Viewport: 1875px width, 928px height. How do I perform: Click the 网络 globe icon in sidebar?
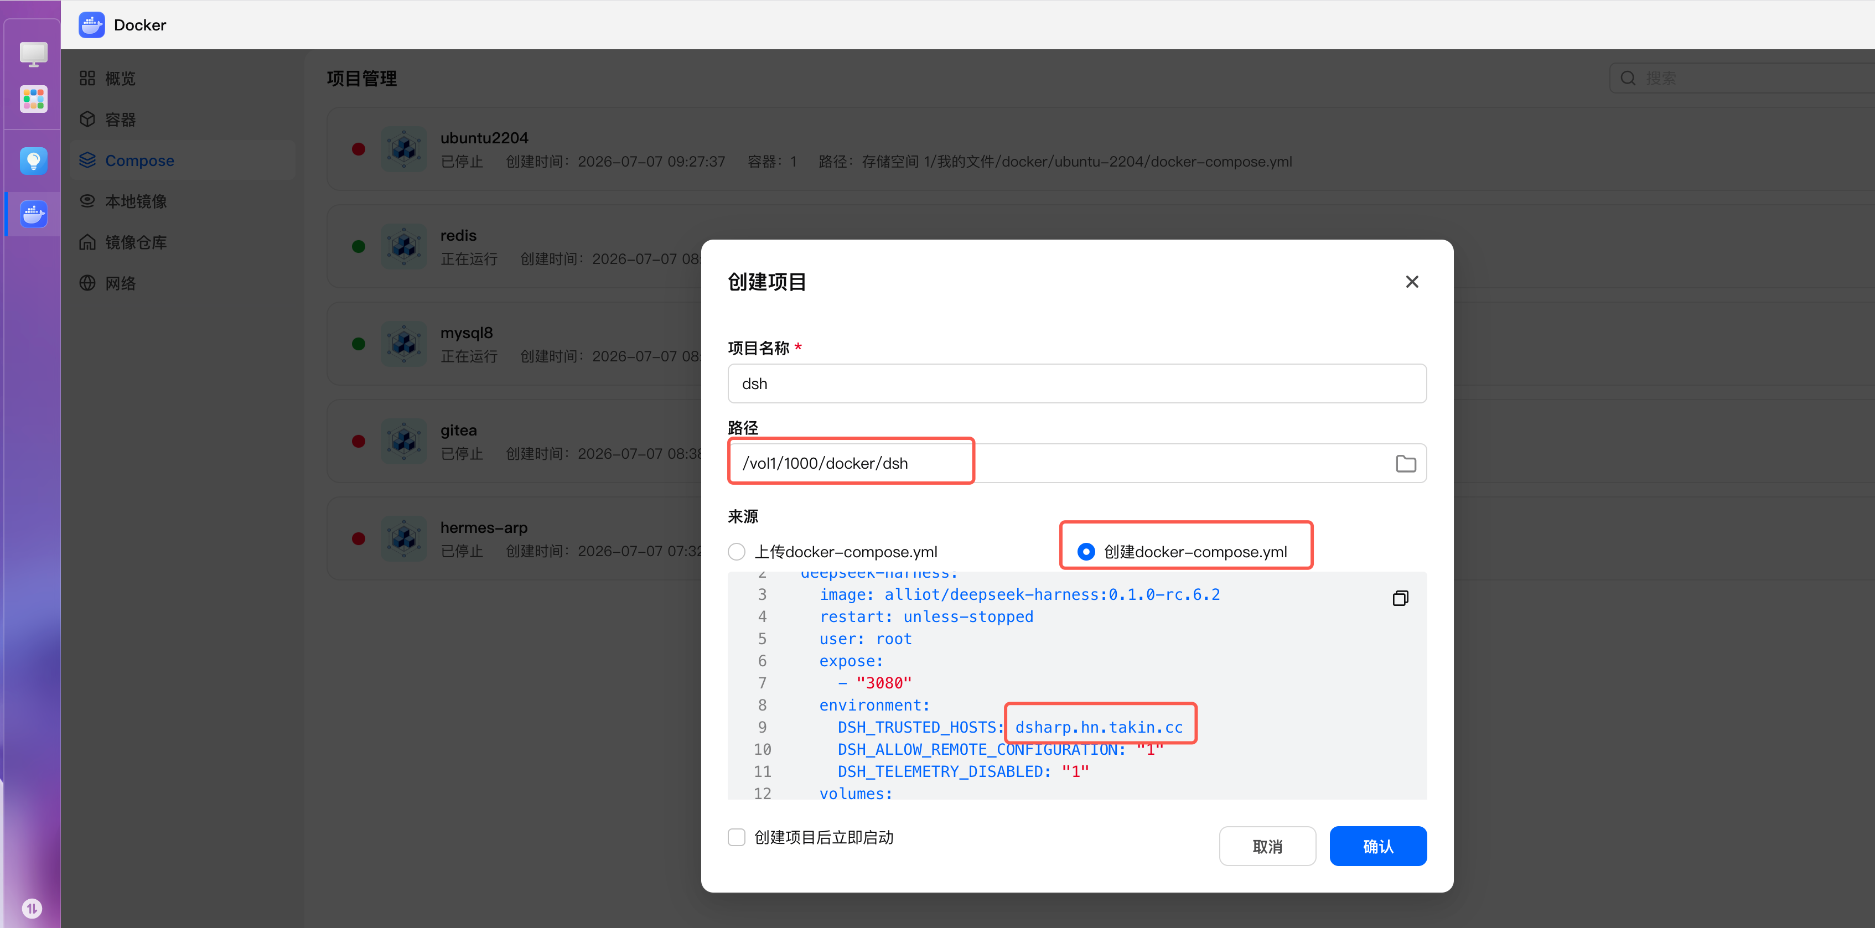(x=87, y=283)
